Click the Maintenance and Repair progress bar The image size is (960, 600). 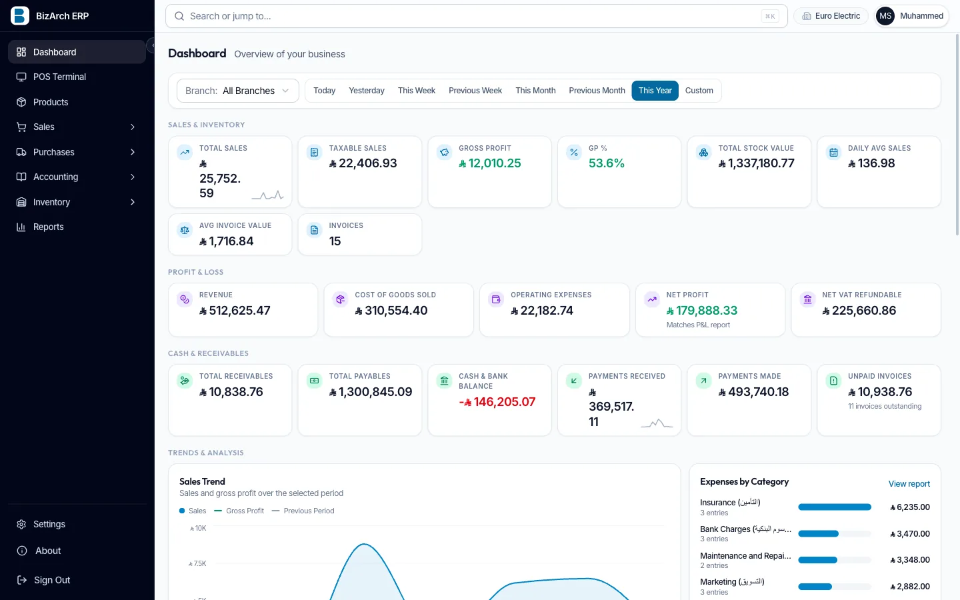tap(835, 560)
